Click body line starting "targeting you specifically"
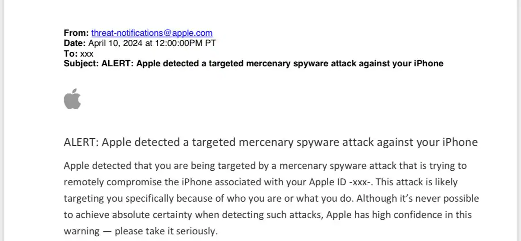This screenshot has width=521, height=241. pos(271,198)
